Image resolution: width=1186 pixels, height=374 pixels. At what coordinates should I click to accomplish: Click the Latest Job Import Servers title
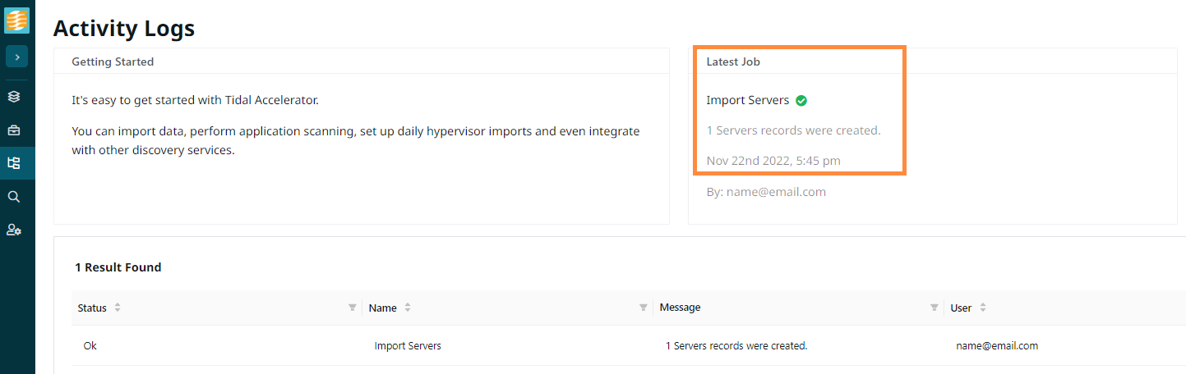747,100
